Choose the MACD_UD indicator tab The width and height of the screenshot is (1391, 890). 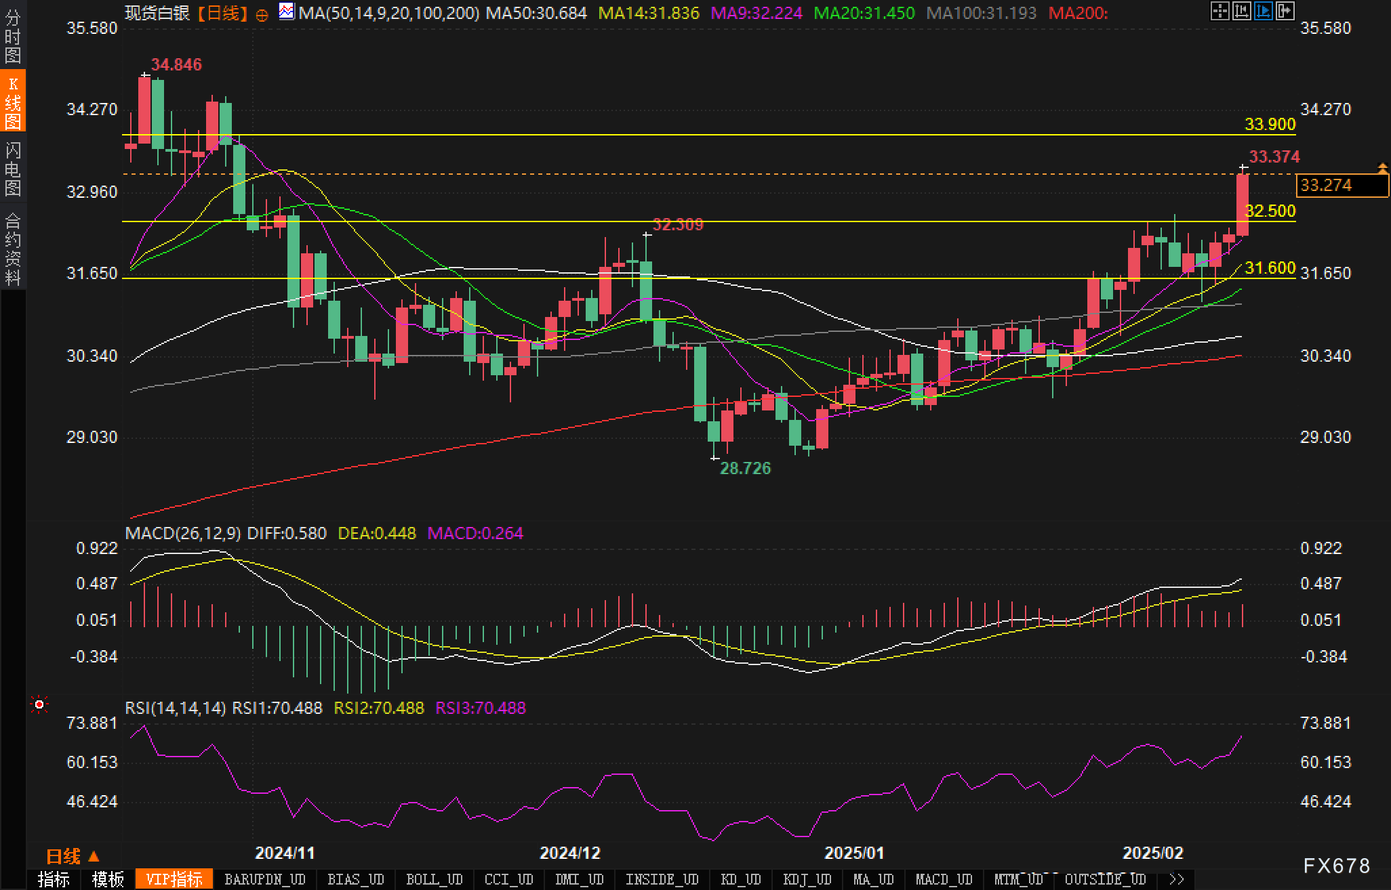(944, 879)
